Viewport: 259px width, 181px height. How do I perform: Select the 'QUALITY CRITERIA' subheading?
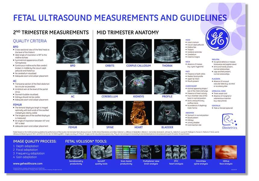[x=30, y=41]
